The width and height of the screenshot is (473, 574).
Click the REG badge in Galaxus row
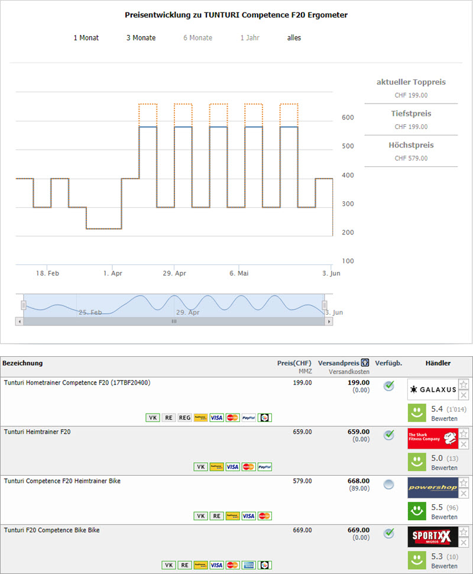tap(184, 418)
